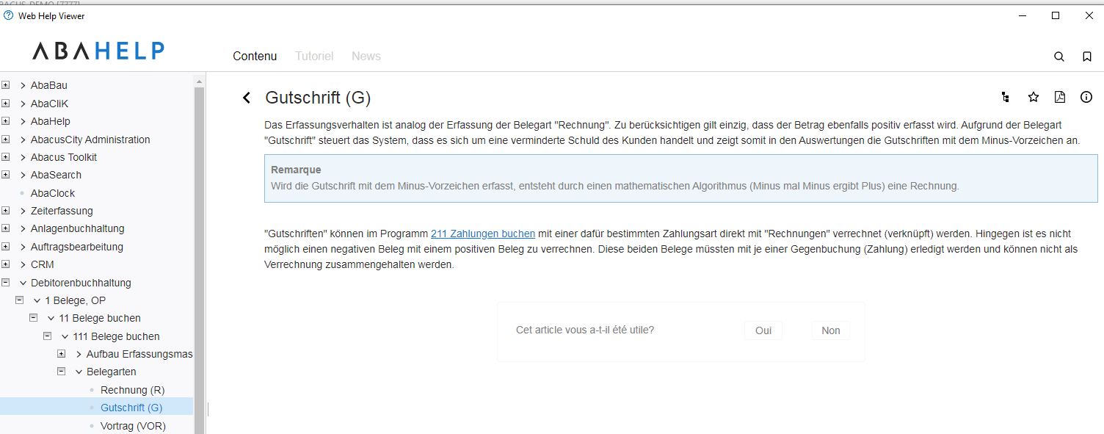Open the bookmarks icon in header
The image size is (1104, 434).
click(1087, 57)
